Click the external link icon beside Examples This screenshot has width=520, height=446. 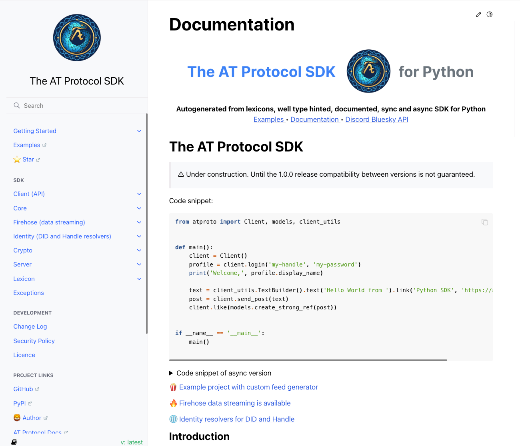[x=44, y=145]
